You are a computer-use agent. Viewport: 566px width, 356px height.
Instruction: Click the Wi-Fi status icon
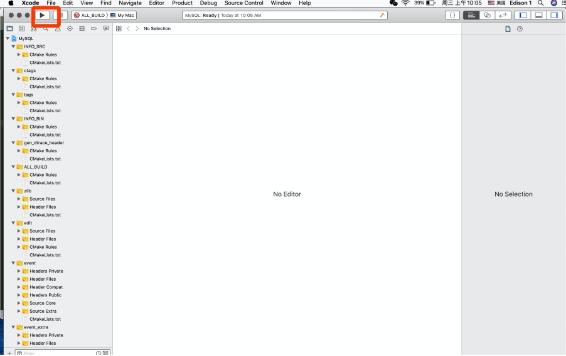click(405, 3)
